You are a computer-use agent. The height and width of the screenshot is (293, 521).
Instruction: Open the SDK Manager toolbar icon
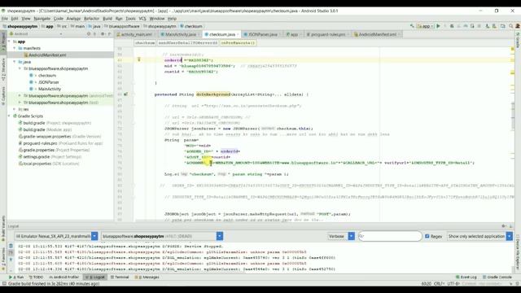tap(494, 26)
